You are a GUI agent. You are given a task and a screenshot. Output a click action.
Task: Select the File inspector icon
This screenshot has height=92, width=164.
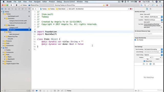click(147, 9)
